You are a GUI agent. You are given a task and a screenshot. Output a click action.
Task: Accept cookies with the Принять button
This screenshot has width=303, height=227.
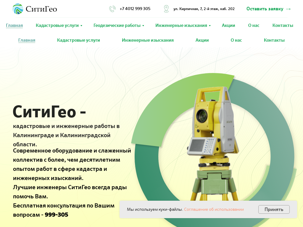tap(274, 210)
